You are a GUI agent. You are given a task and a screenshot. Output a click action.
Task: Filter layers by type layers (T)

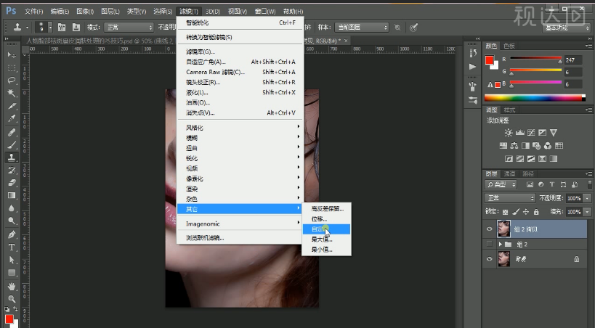[551, 184]
